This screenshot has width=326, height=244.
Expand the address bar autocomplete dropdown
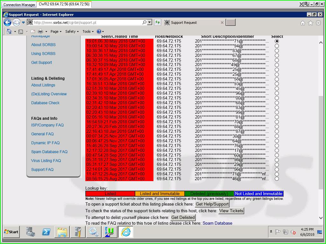tap(150, 23)
